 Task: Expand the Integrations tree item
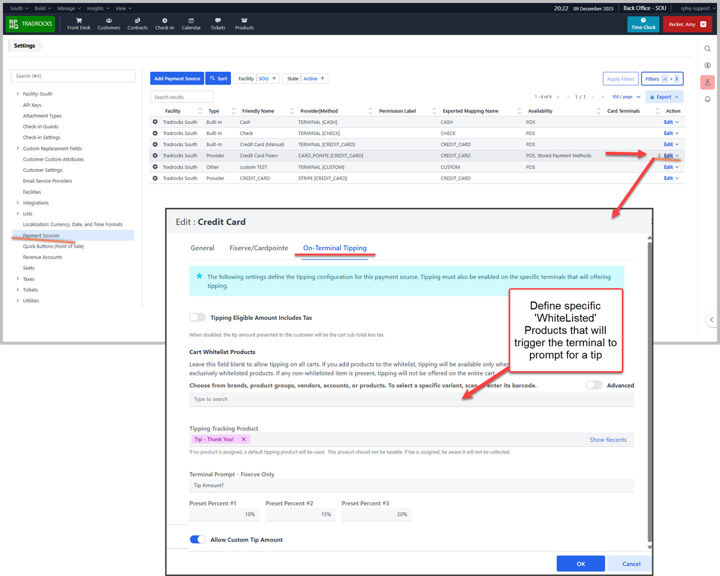tap(18, 203)
